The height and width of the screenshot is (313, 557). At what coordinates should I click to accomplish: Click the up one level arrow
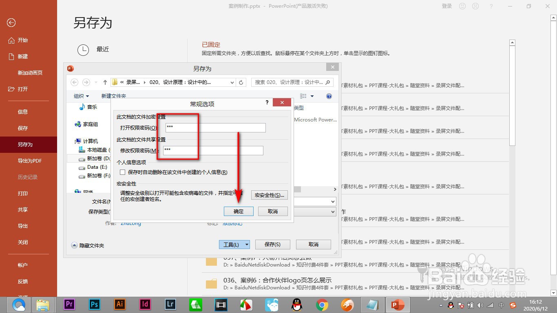pos(105,82)
